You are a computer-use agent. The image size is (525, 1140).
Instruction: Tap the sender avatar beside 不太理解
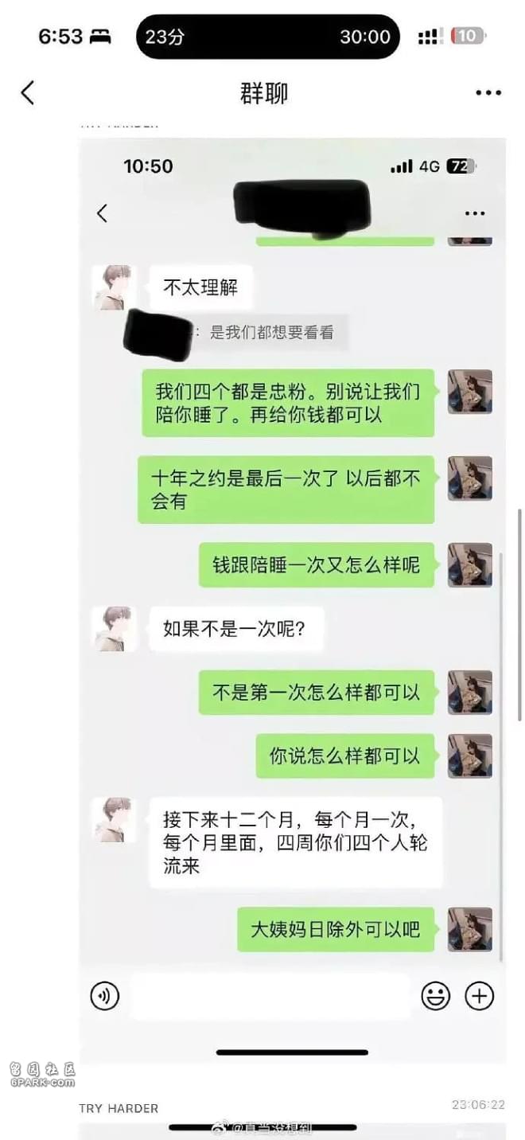[x=115, y=287]
